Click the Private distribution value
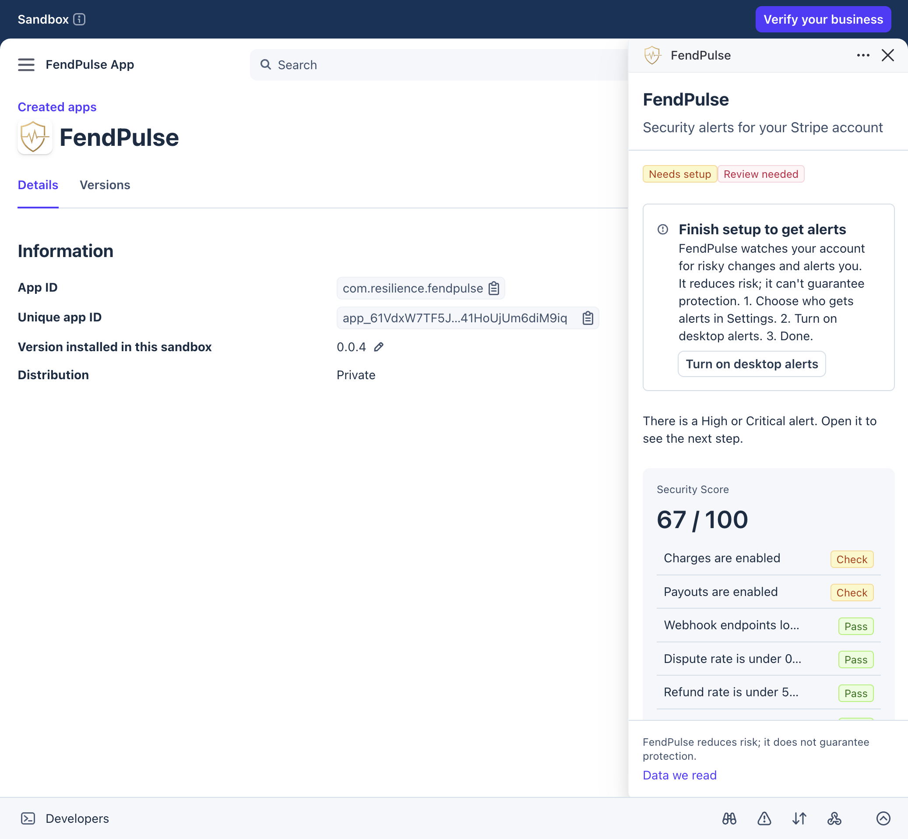 (356, 375)
